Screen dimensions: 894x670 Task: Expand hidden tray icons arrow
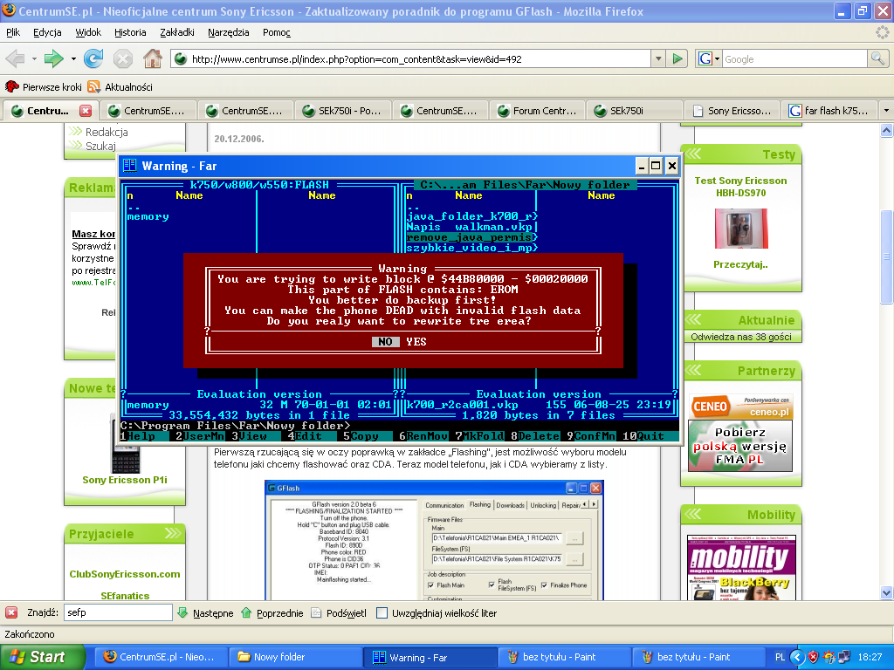797,657
